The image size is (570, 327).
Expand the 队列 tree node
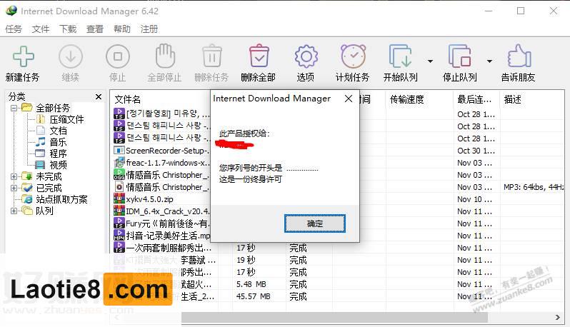point(14,211)
